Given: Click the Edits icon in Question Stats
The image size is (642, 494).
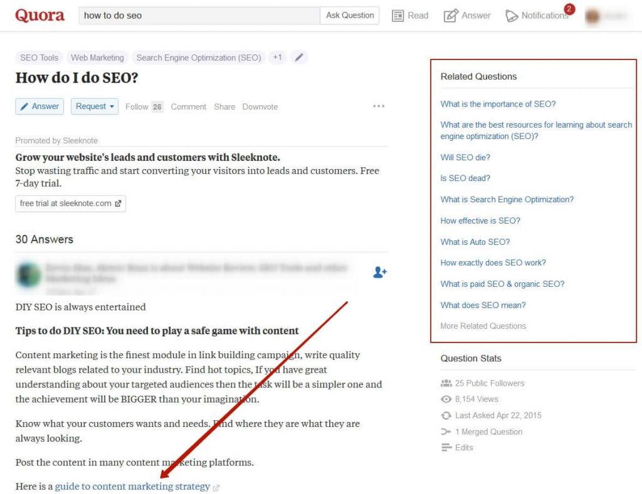Looking at the screenshot, I should tap(446, 447).
